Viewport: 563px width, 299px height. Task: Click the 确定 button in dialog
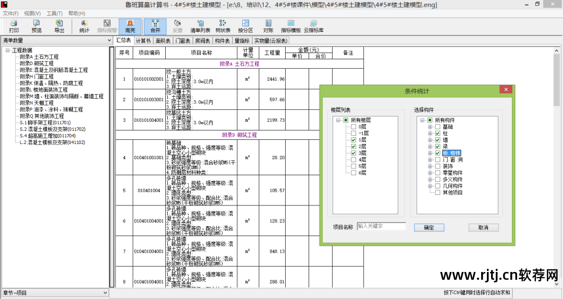point(429,228)
